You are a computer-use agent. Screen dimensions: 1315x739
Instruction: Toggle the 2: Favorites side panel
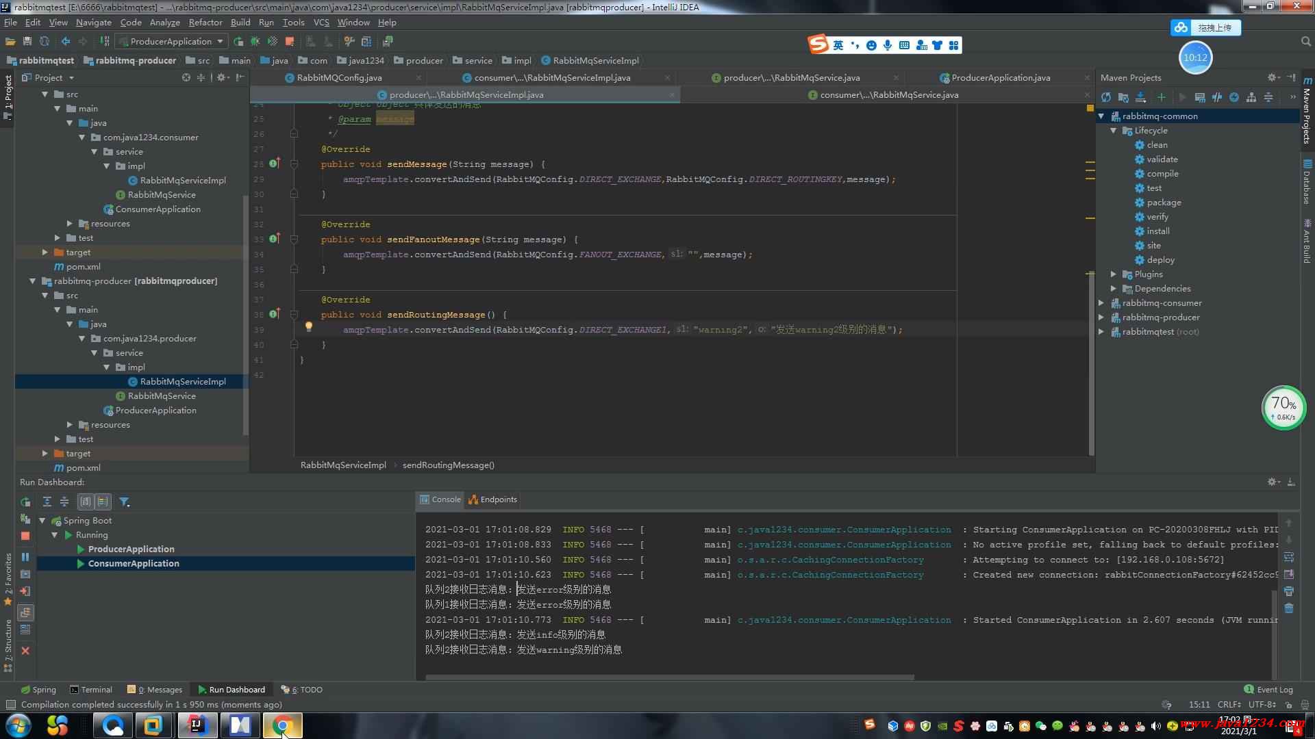point(8,579)
